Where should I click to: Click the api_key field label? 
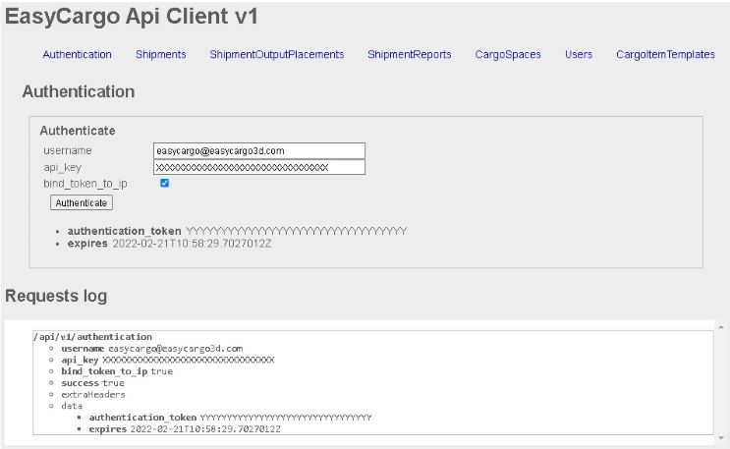(x=62, y=167)
